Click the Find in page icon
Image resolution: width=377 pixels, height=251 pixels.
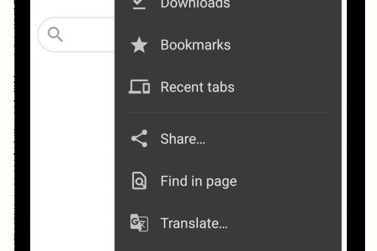click(x=139, y=181)
